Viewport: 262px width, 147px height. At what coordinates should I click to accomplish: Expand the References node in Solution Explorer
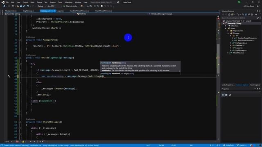tap(226, 26)
